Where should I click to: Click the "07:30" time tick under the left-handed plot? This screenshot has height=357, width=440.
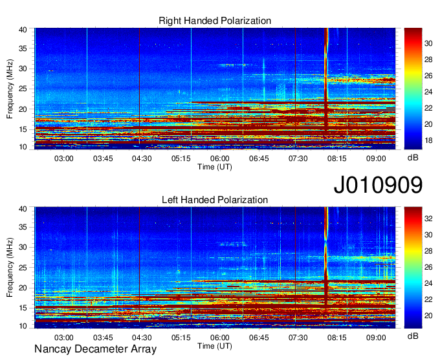[298, 338]
